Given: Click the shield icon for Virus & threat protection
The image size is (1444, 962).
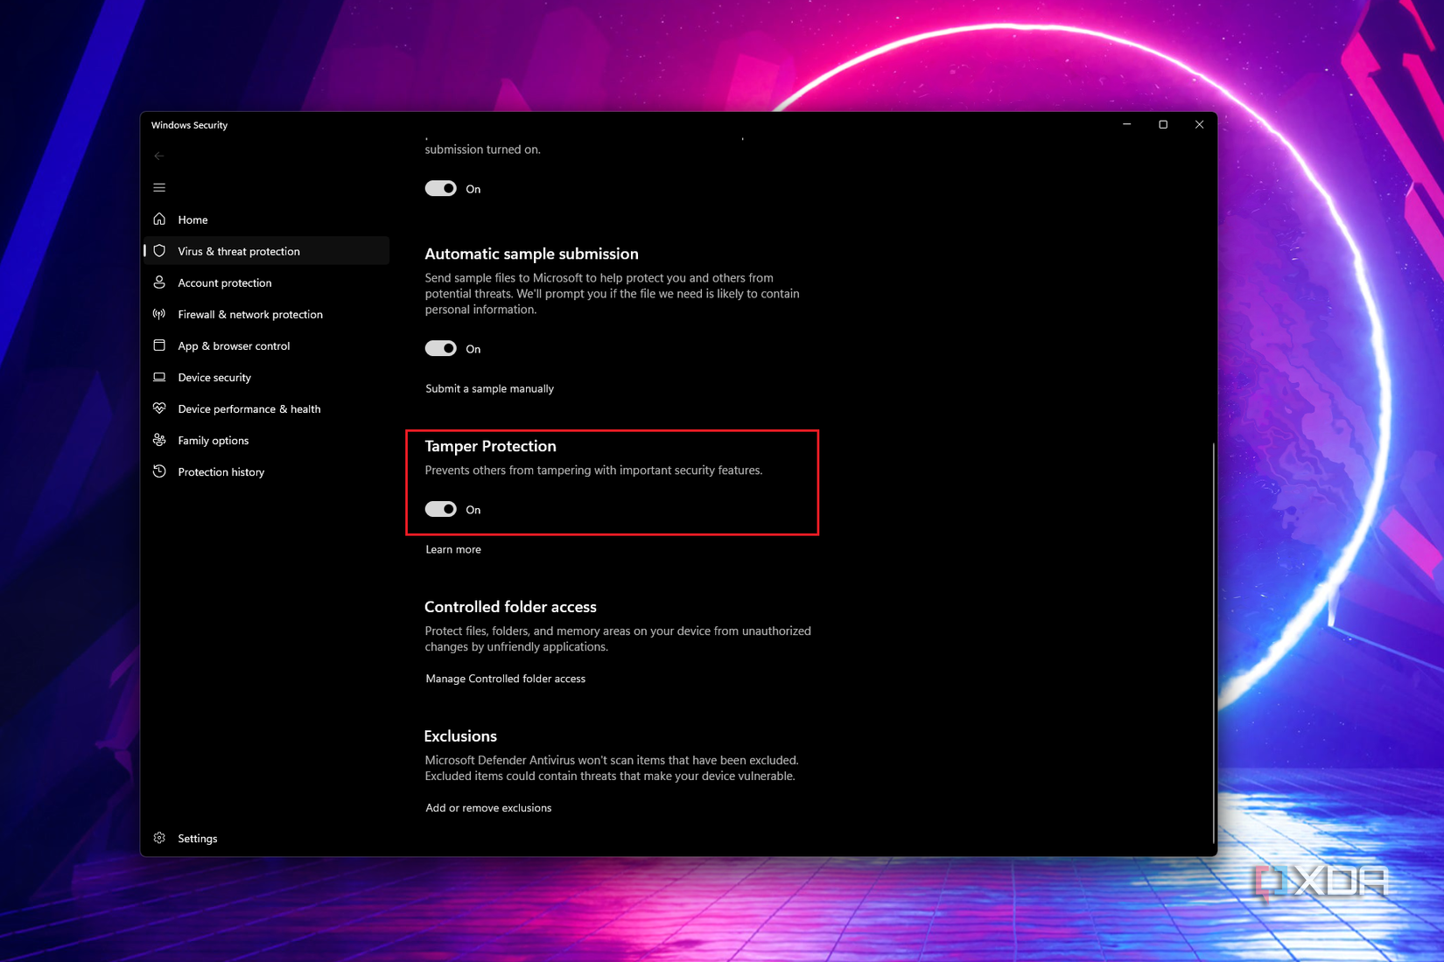Looking at the screenshot, I should [x=159, y=250].
